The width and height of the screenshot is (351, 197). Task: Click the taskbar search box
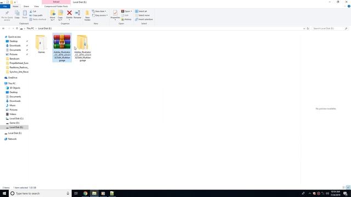[40, 193]
